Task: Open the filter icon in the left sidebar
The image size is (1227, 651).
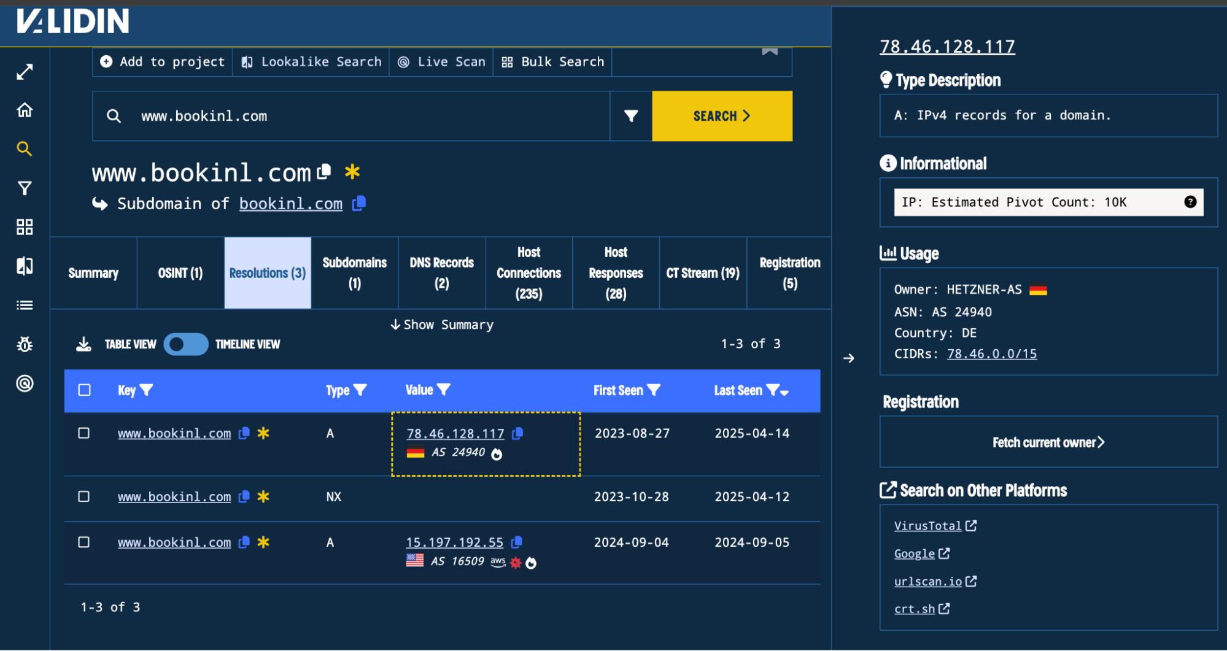Action: click(x=25, y=188)
